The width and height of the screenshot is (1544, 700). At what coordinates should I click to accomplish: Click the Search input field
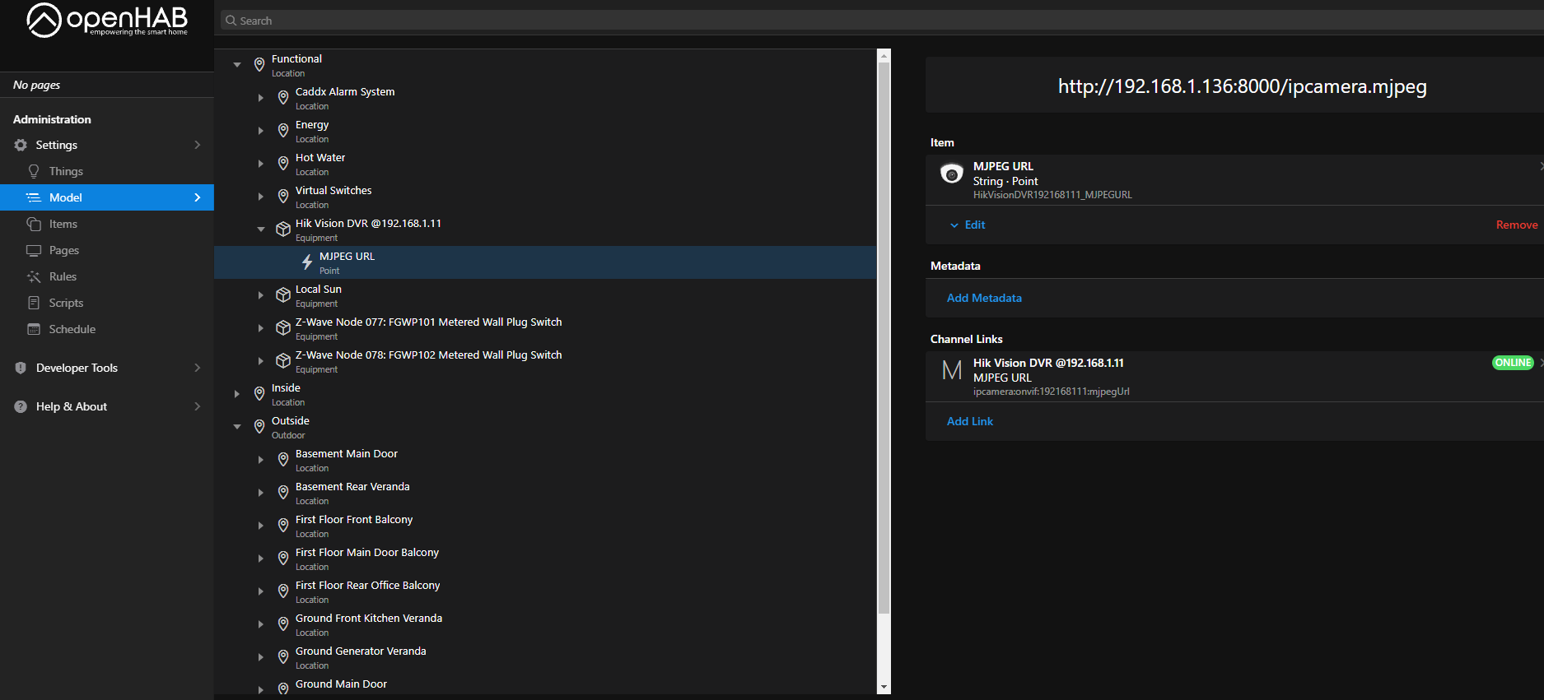pos(823,21)
